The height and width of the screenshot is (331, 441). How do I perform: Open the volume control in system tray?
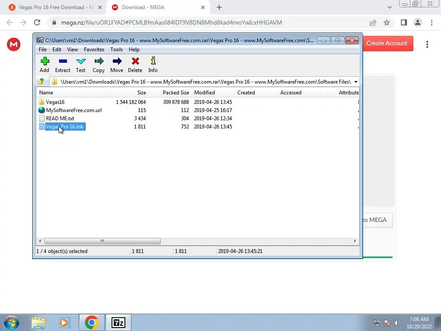[x=398, y=323]
